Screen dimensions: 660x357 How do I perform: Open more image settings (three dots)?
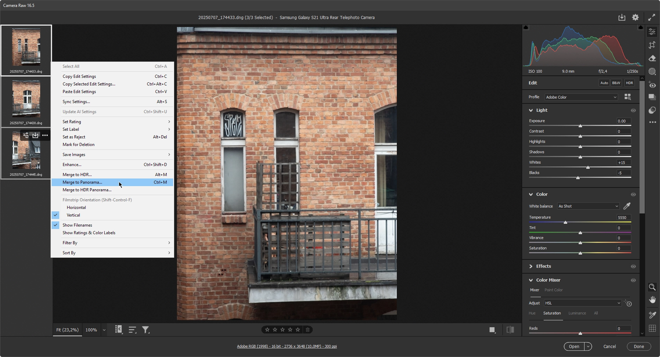coord(652,122)
